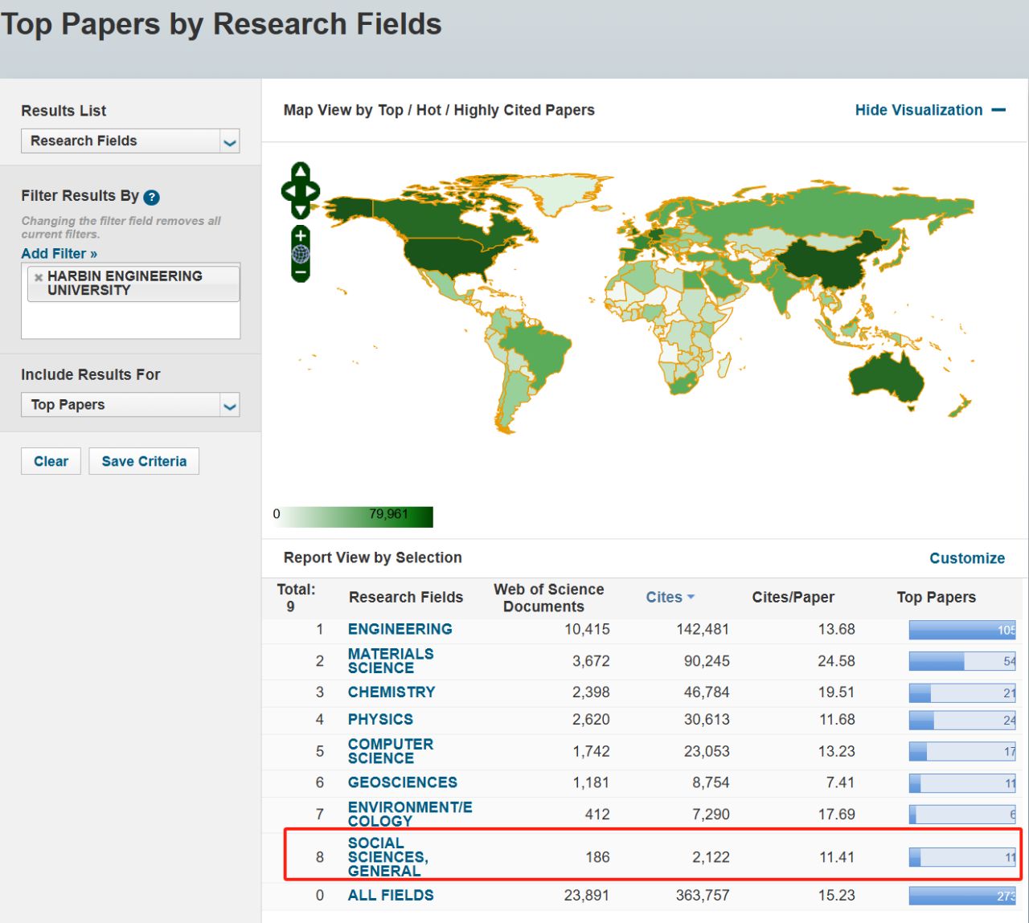Zoom out on the map

[301, 273]
